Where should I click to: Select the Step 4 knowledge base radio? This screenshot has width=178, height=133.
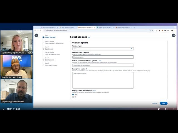43,54
